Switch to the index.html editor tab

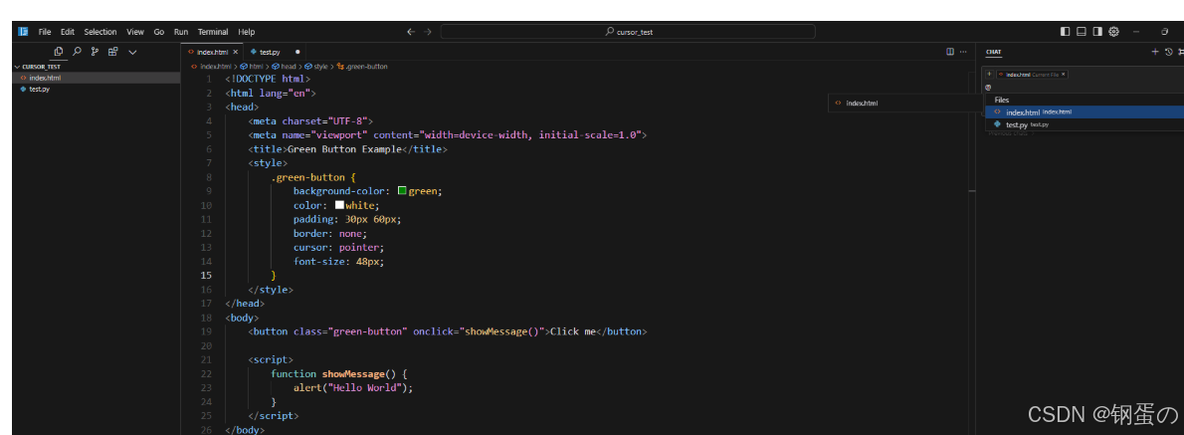[213, 52]
